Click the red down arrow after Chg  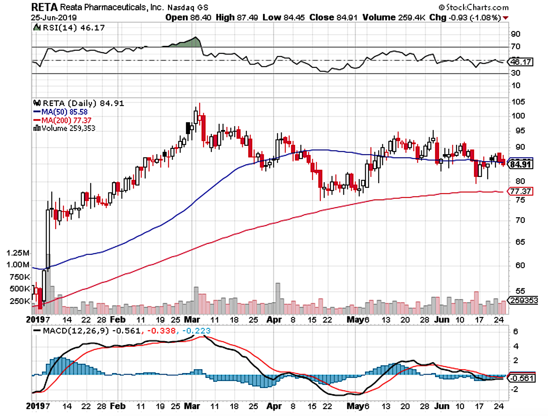(506, 18)
